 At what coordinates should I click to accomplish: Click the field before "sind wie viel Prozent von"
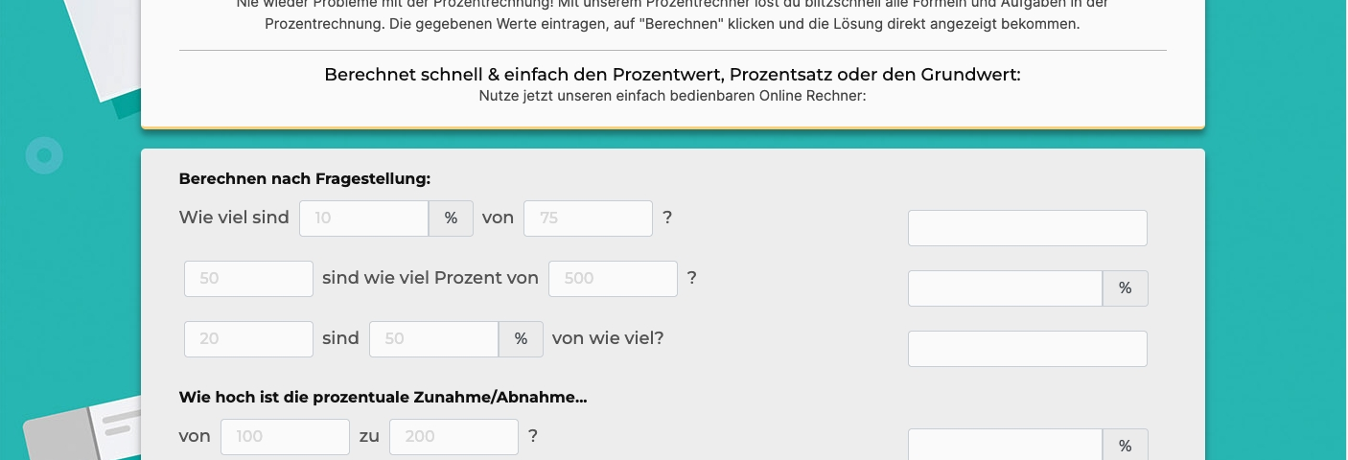(x=248, y=279)
